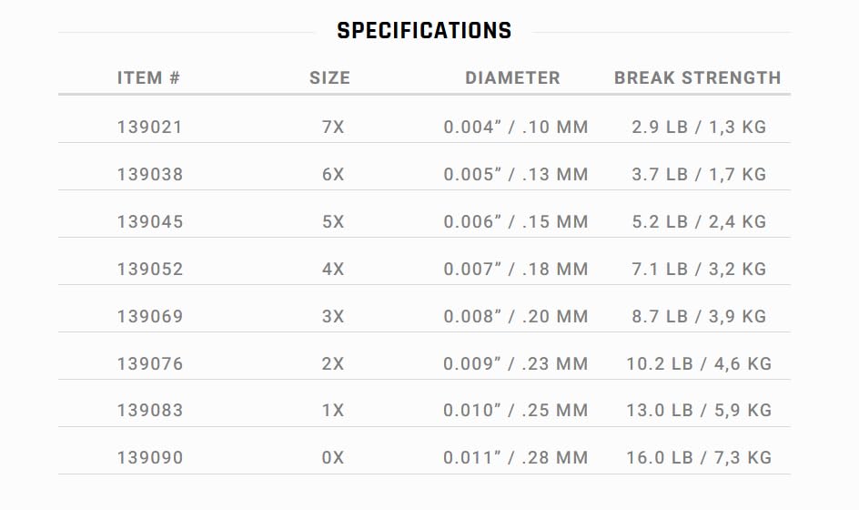
Task: Click item number 139038
Action: click(x=150, y=174)
